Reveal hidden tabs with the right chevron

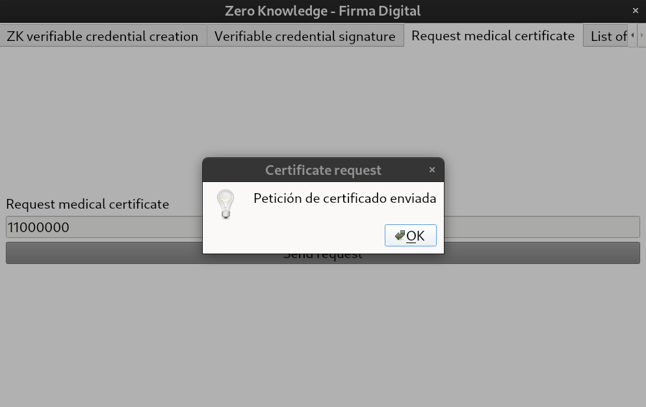coord(642,36)
